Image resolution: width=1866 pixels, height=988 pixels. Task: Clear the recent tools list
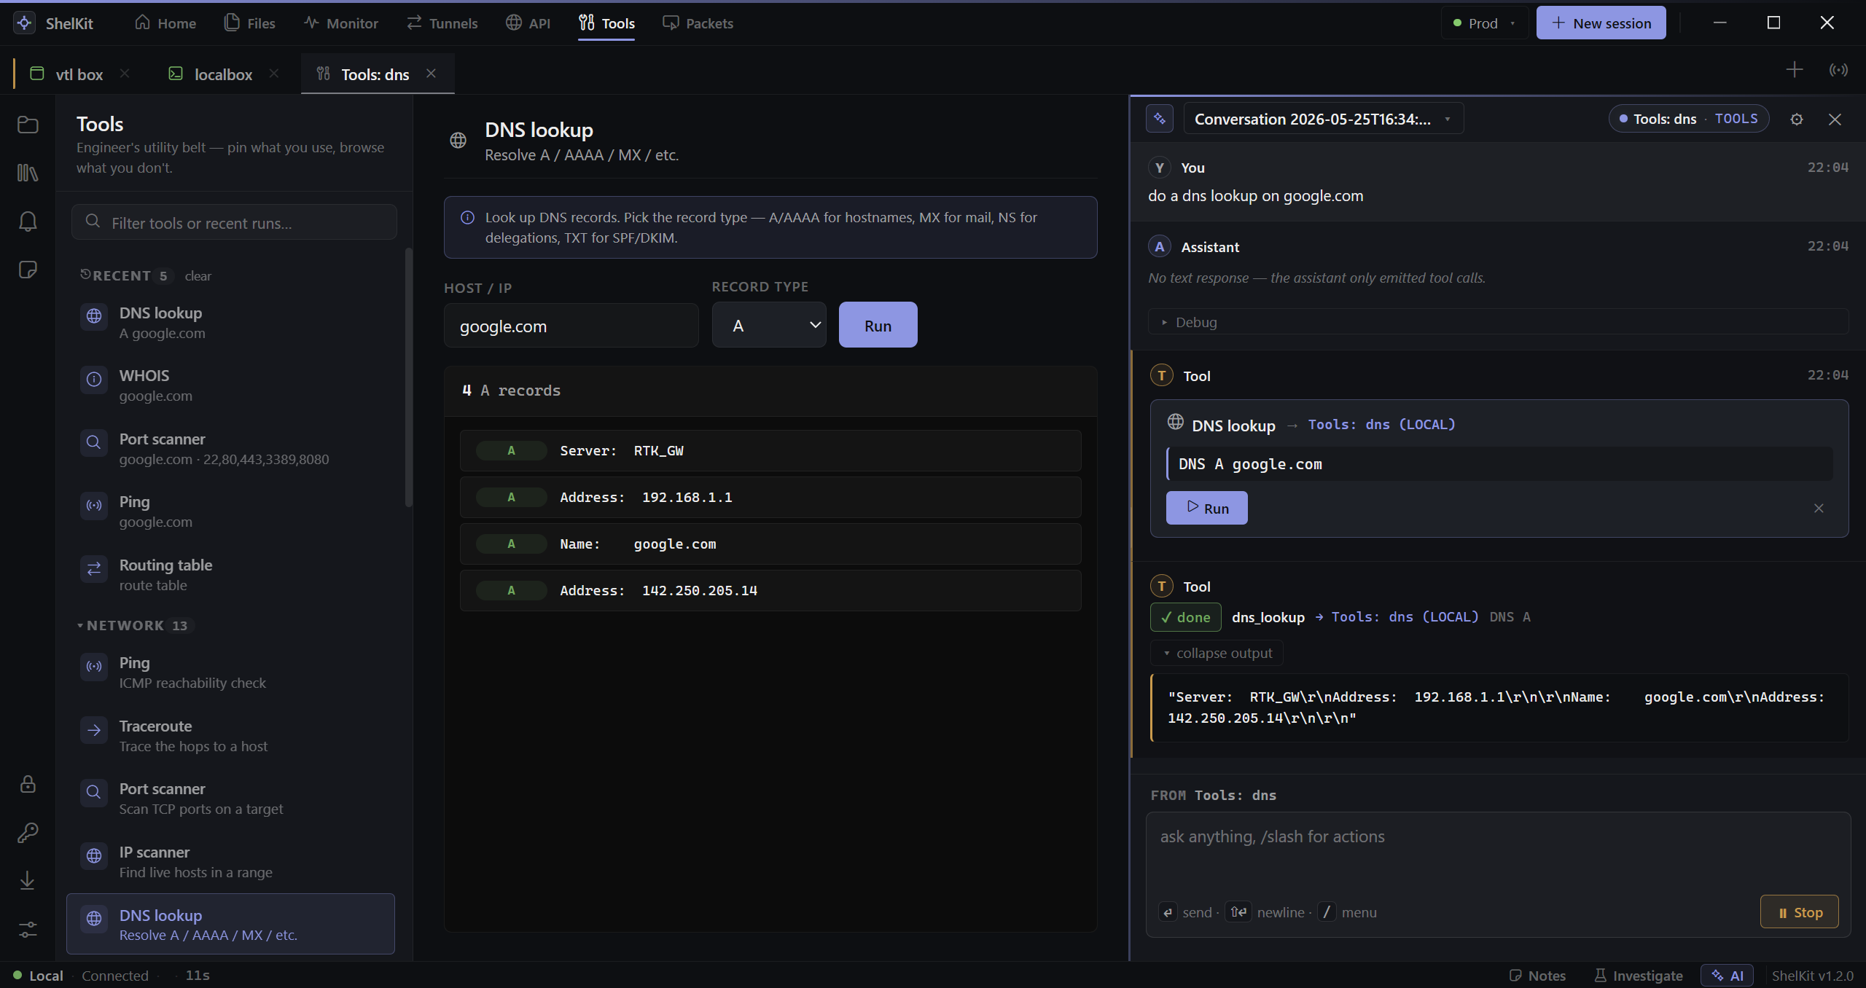(x=198, y=276)
